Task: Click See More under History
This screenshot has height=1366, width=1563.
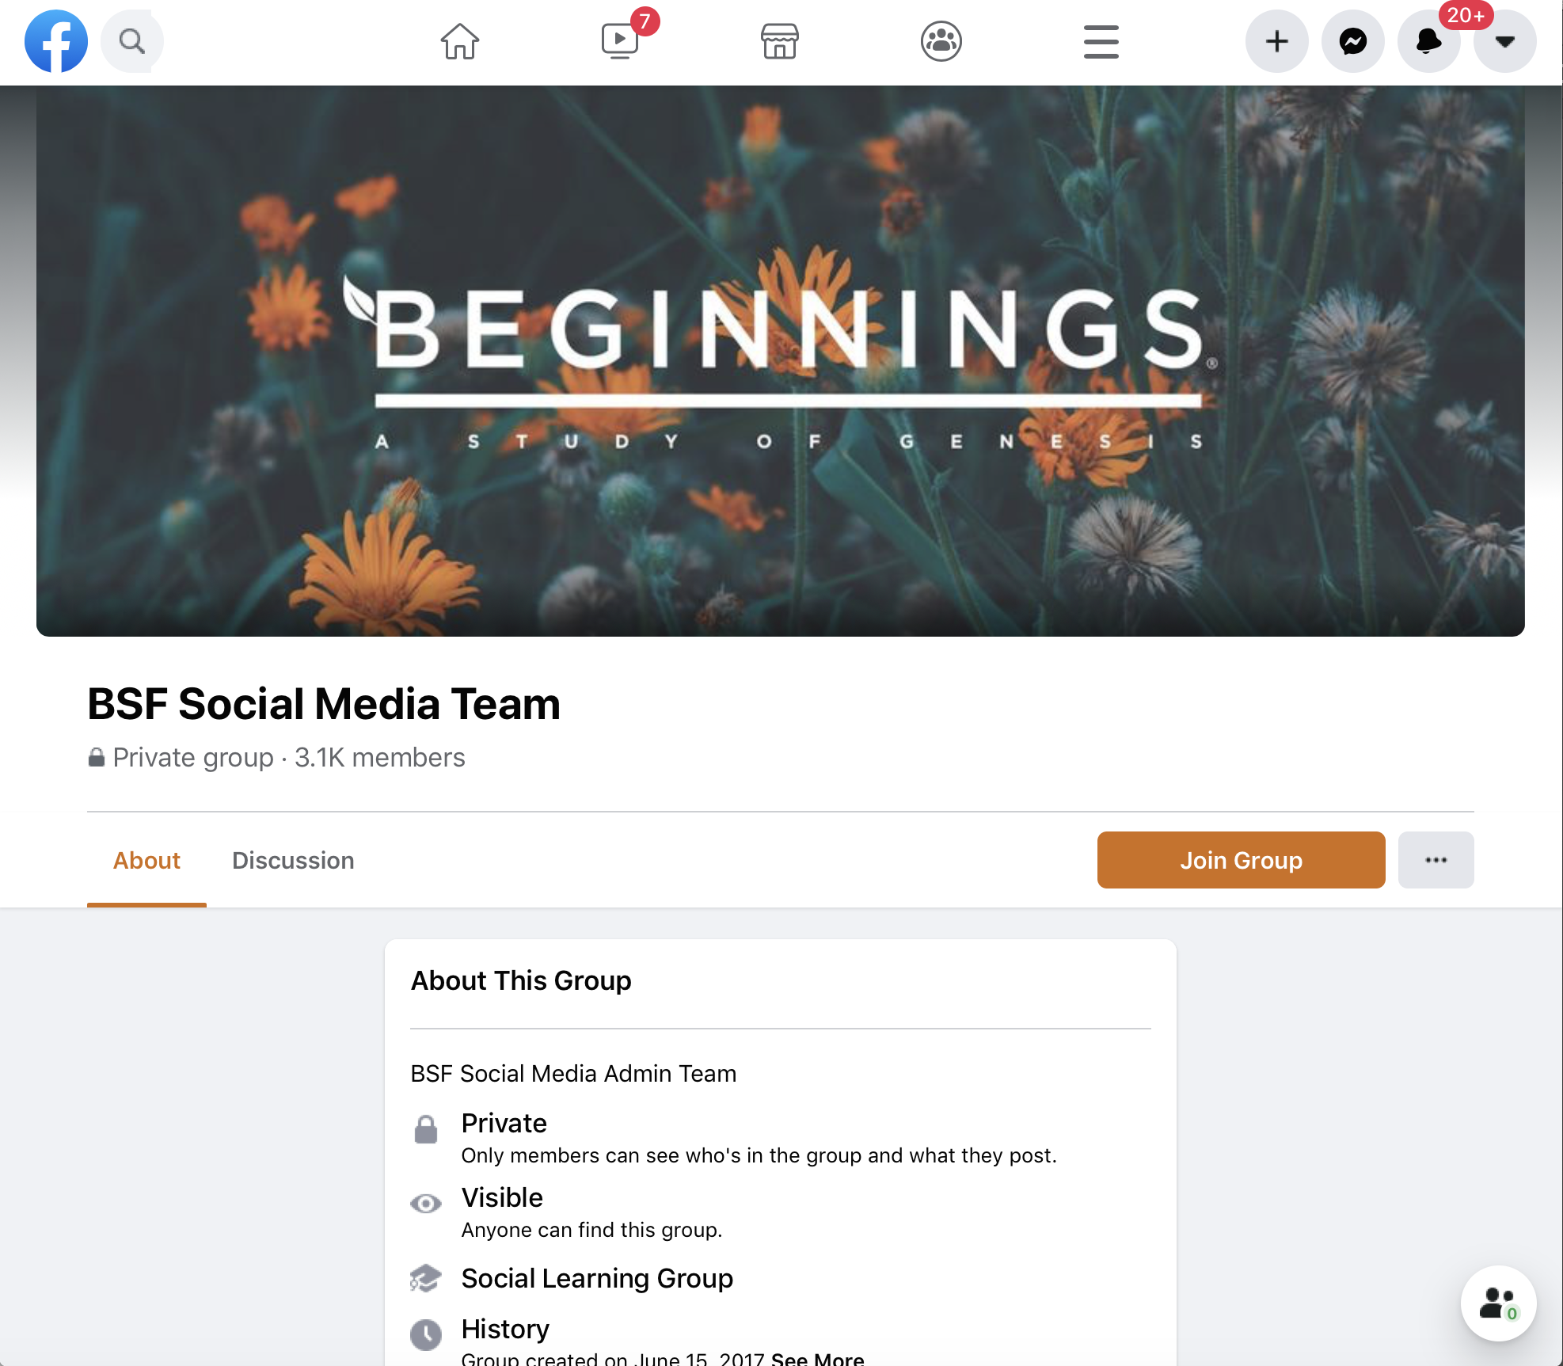Action: pos(817,1358)
